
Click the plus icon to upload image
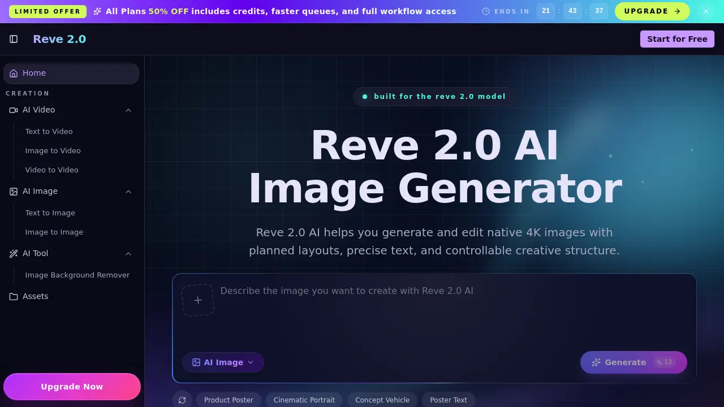tap(198, 300)
